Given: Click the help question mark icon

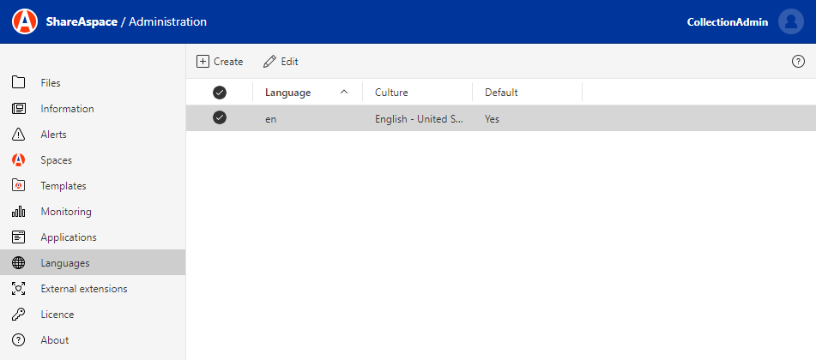Looking at the screenshot, I should pos(797,62).
